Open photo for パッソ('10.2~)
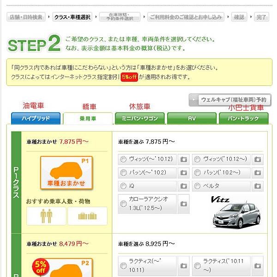 click(258, 173)
